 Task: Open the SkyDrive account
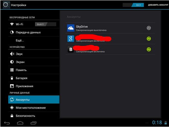tap(110, 28)
